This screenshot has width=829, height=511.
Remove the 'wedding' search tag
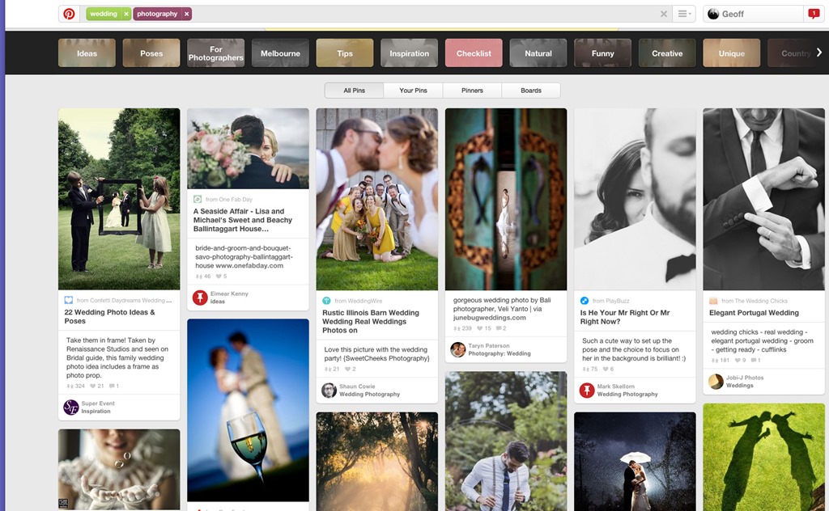click(x=126, y=14)
